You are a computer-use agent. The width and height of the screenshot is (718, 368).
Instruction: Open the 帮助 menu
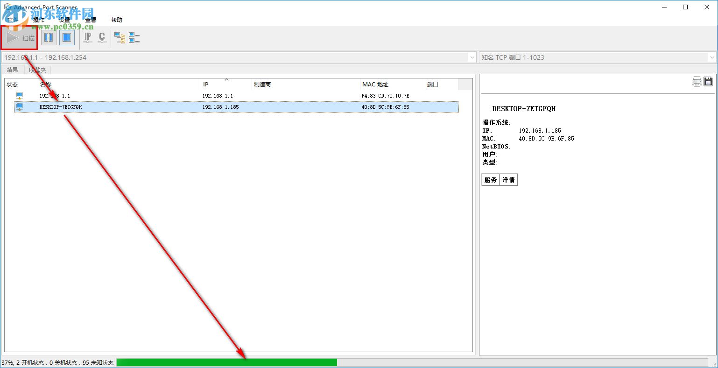117,20
